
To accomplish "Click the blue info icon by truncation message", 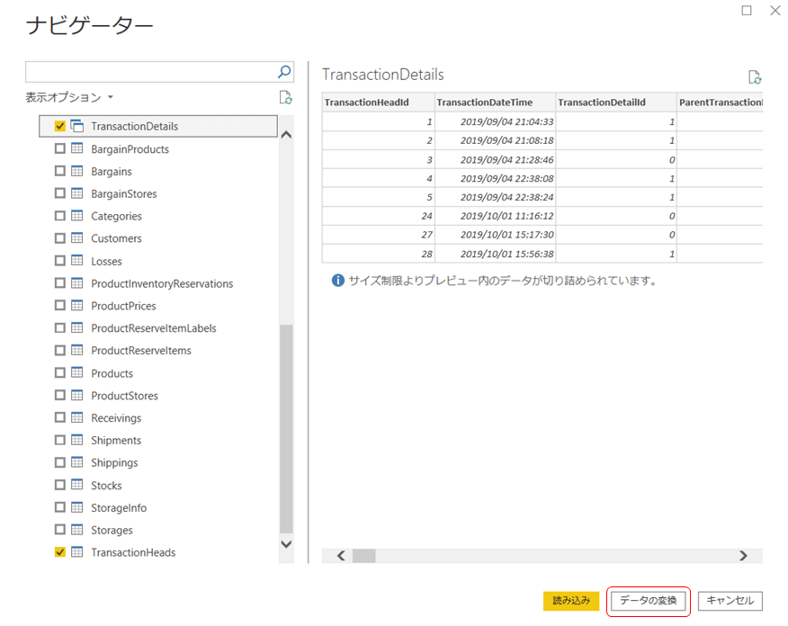I will [337, 281].
